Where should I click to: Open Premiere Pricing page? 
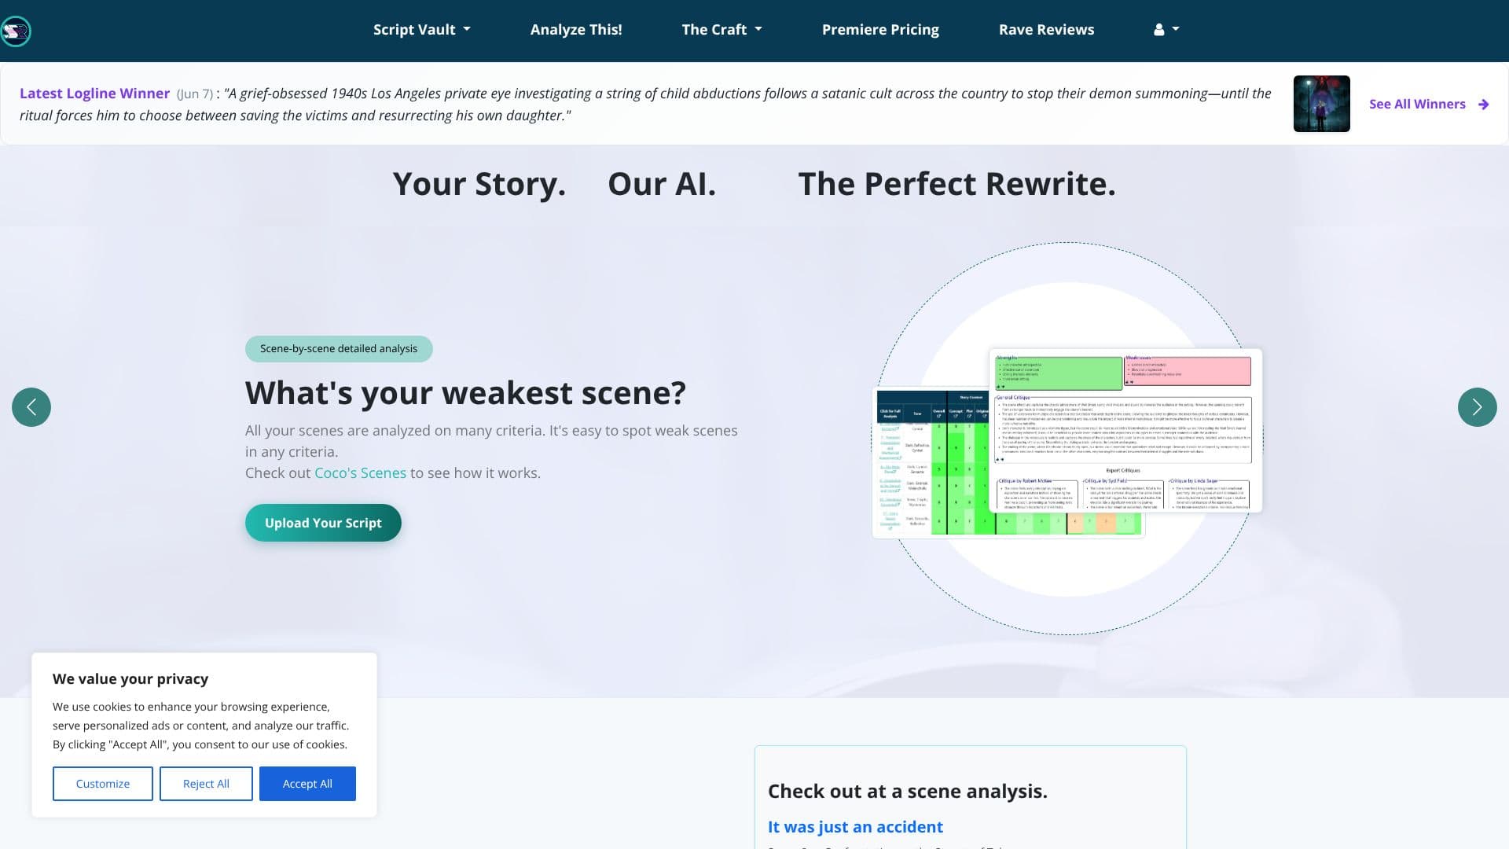tap(880, 30)
